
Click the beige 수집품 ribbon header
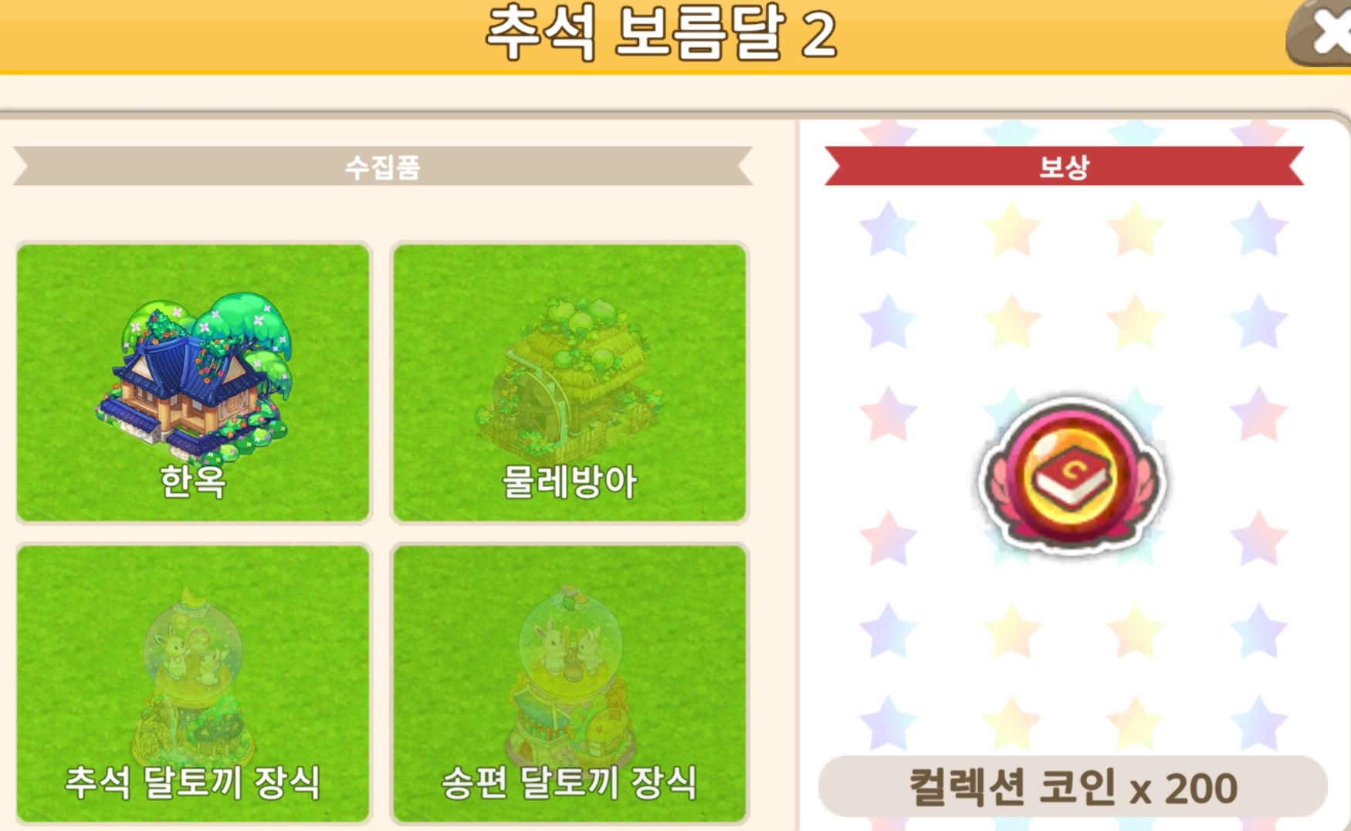click(383, 166)
